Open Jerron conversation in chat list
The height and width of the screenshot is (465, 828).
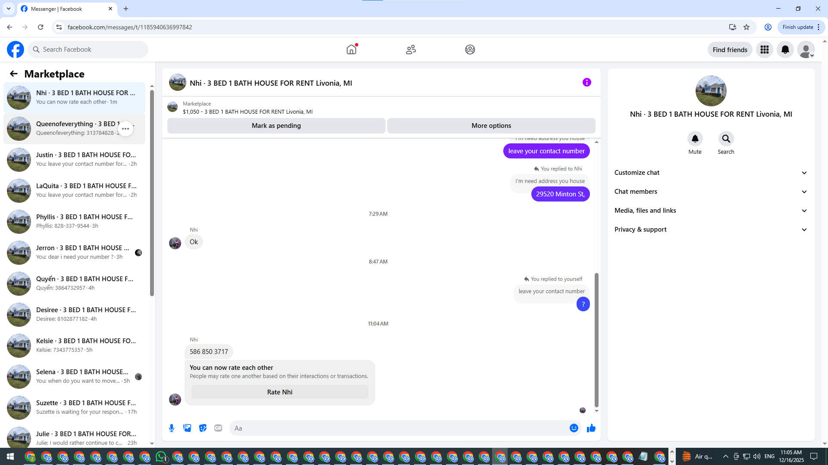click(74, 253)
